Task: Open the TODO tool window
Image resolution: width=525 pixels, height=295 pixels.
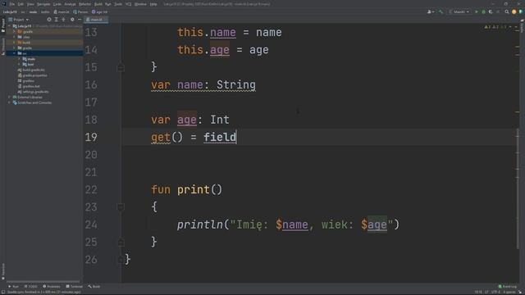Action: pyautogui.click(x=31, y=287)
